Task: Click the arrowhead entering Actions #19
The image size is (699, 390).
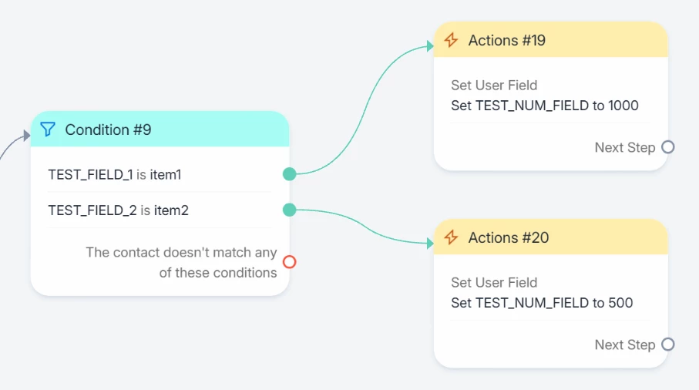Action: click(429, 46)
